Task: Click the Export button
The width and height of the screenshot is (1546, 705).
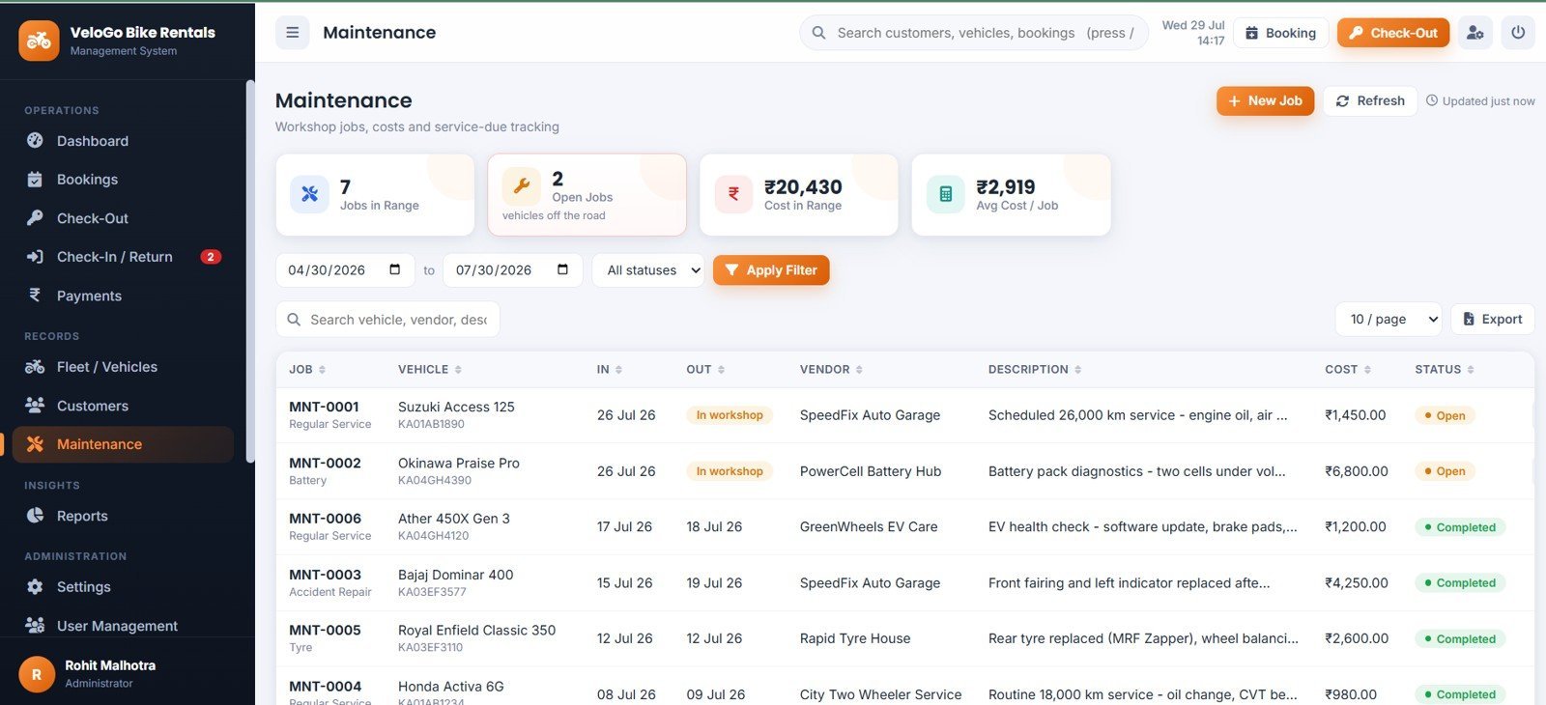Action: [x=1492, y=320]
